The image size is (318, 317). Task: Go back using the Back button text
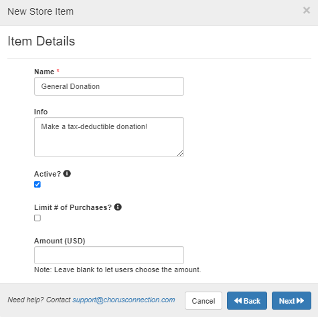(252, 301)
